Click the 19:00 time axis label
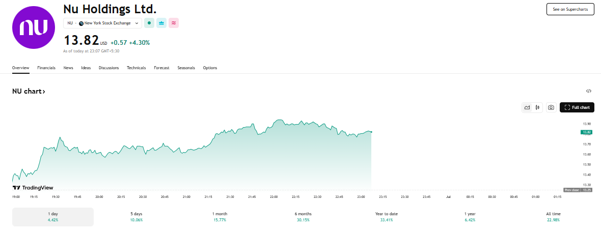Image resolution: width=601 pixels, height=231 pixels. (16, 196)
